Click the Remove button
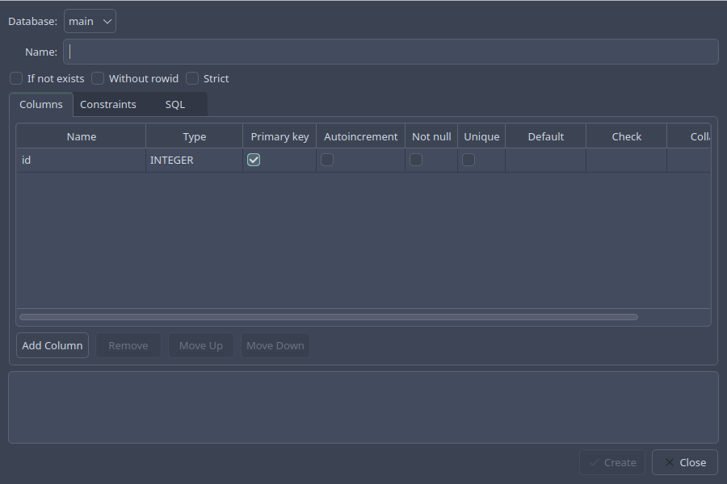 (128, 345)
